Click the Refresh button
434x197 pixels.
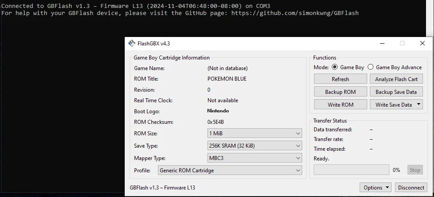pyautogui.click(x=341, y=79)
